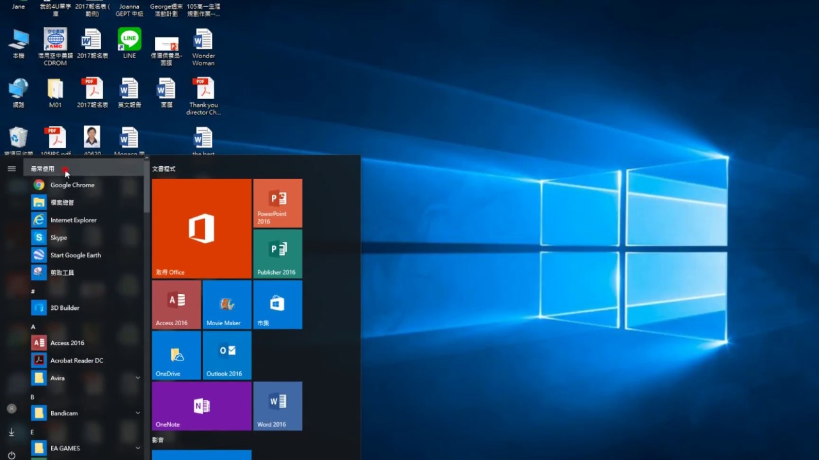Click the power button in Start

[x=12, y=455]
